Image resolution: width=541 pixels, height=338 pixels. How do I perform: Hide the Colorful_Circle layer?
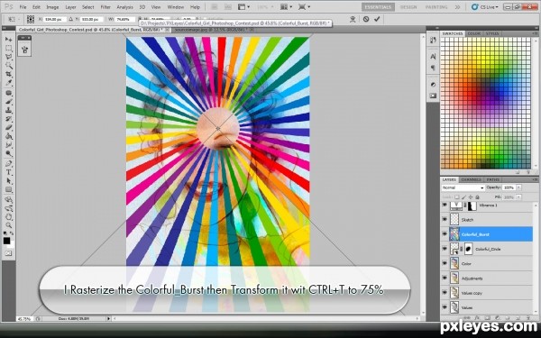click(445, 249)
